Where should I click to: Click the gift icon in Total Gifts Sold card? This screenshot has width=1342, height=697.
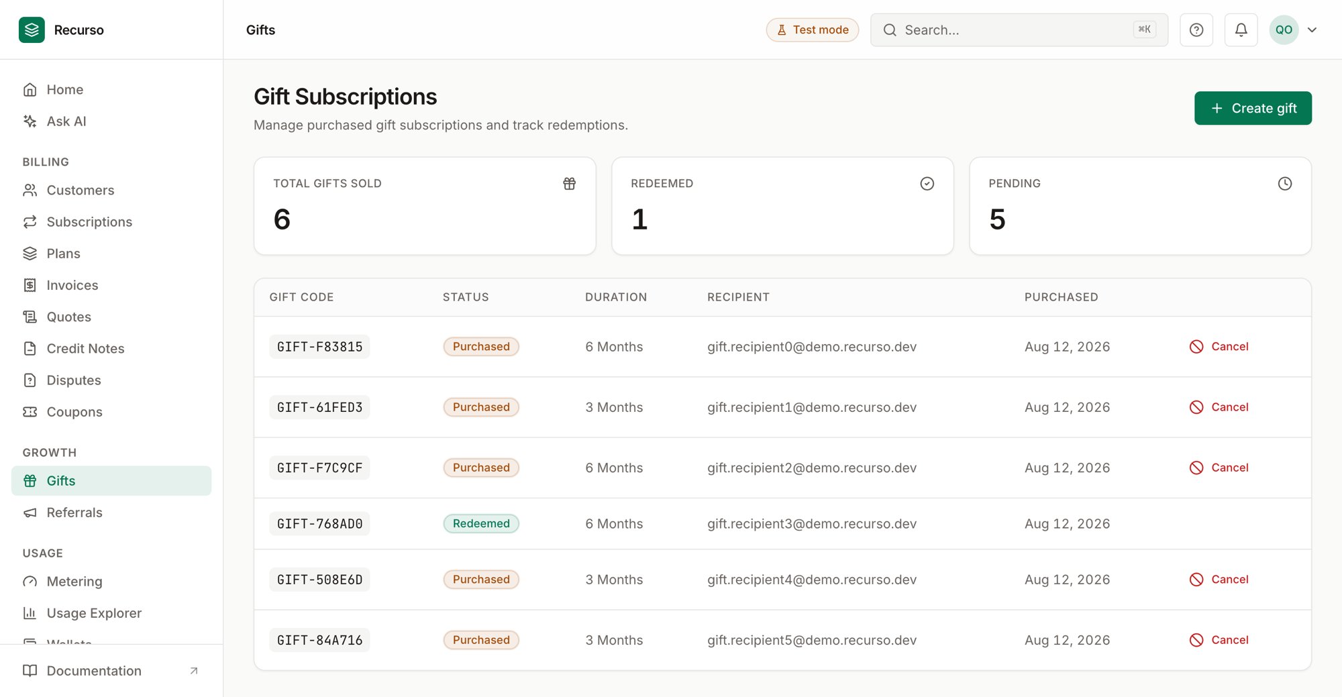coord(570,184)
